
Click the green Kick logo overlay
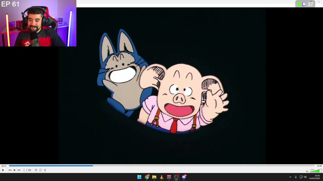[299, 4]
